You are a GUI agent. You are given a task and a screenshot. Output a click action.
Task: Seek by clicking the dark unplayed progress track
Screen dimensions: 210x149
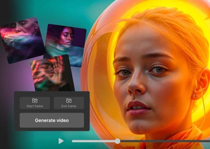point(165,141)
